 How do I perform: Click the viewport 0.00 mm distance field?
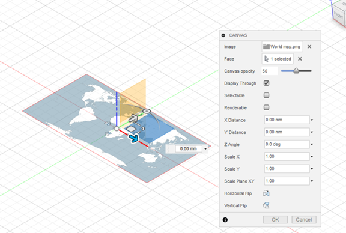[189, 149]
